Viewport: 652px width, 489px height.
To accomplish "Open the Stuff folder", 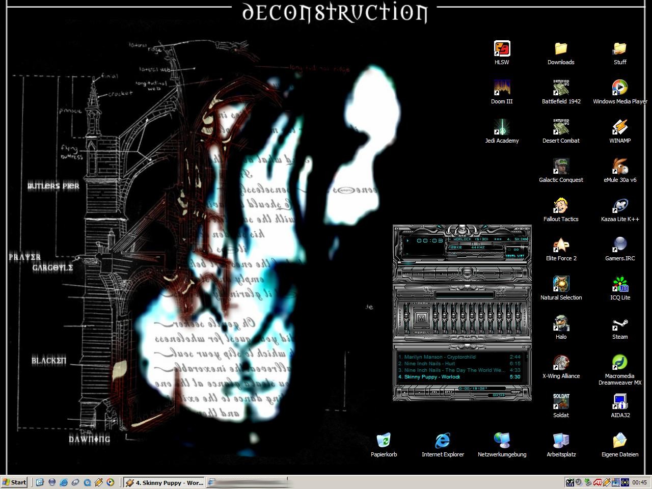I will 620,53.
